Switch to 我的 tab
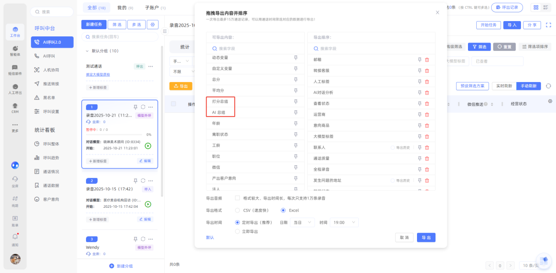This screenshot has height=273, width=556. click(x=123, y=8)
